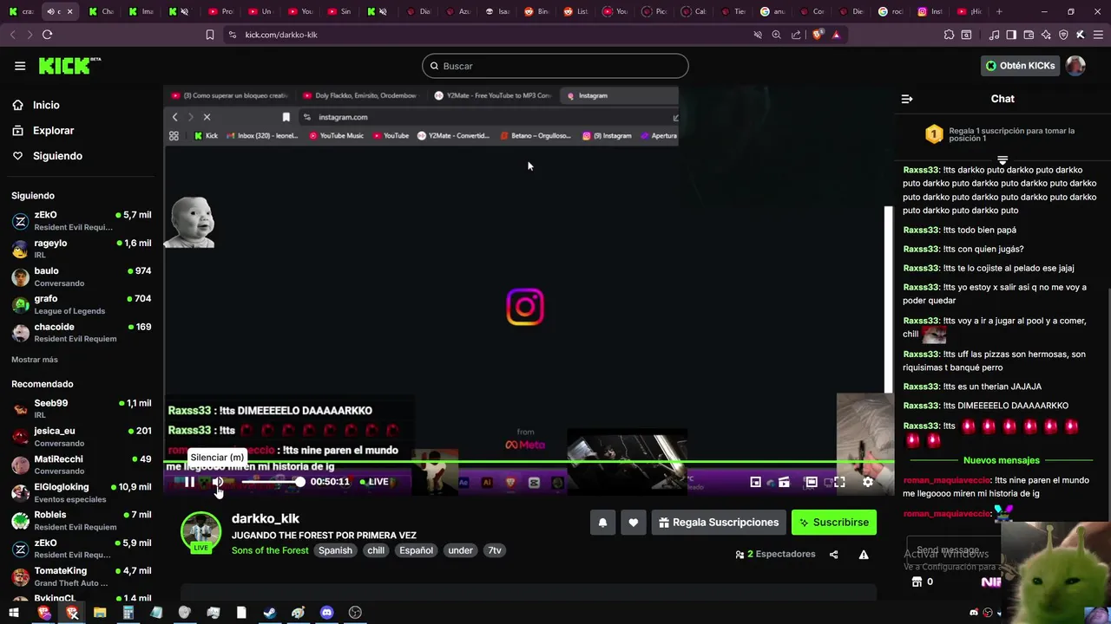Switch to the Instagram browser tab
The width and height of the screenshot is (1111, 624).
pos(931,11)
